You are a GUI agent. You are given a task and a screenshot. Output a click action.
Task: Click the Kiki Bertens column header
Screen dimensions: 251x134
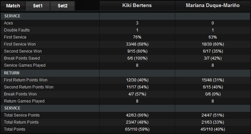click(x=137, y=6)
